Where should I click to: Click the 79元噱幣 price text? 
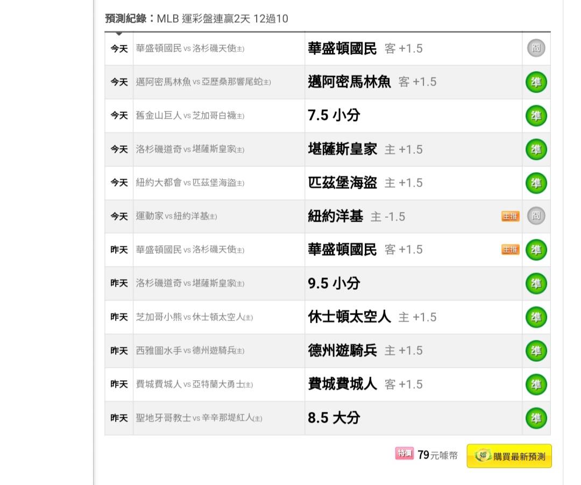coord(437,455)
